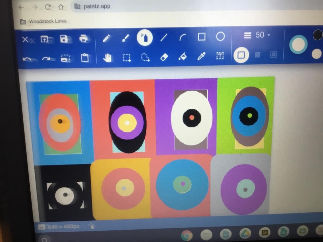Choose the outline and fill style
The width and height of the screenshot is (323, 242).
click(274, 54)
